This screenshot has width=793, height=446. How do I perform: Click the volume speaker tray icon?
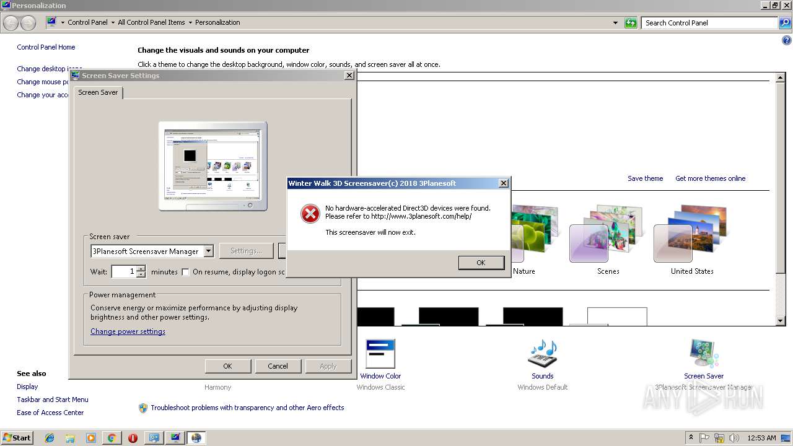(734, 438)
